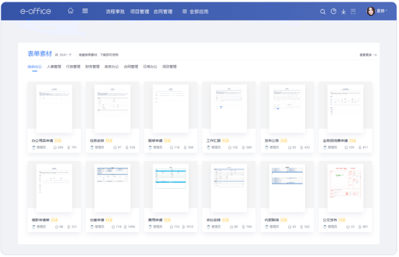The height and width of the screenshot is (257, 399).
Task: Open the document icon beside download
Action: (353, 12)
